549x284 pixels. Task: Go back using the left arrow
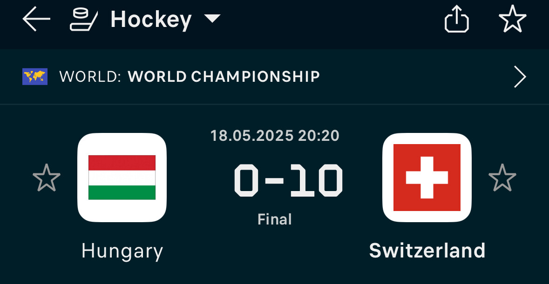point(36,19)
